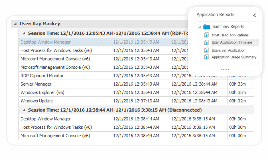The height and width of the screenshot is (160, 268).
Task: Click the User Application Timeline report icon
Action: [207, 42]
